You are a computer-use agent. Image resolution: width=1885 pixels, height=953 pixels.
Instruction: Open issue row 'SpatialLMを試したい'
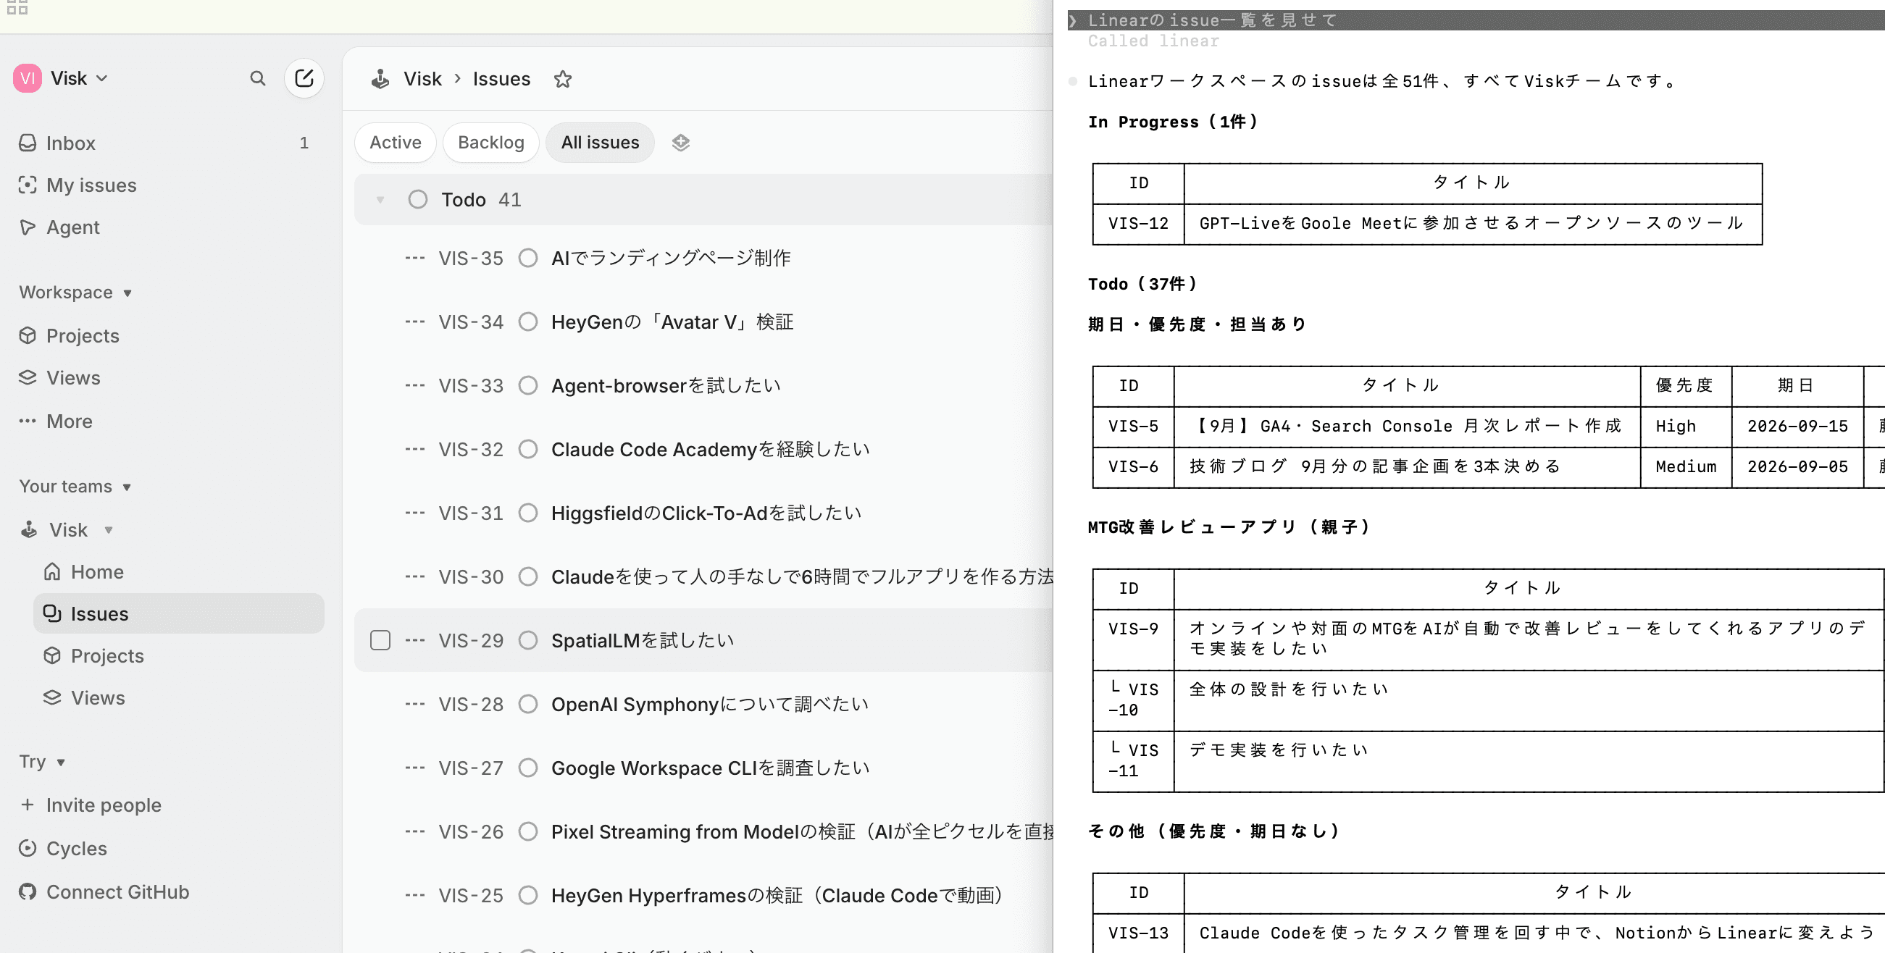pyautogui.click(x=704, y=641)
